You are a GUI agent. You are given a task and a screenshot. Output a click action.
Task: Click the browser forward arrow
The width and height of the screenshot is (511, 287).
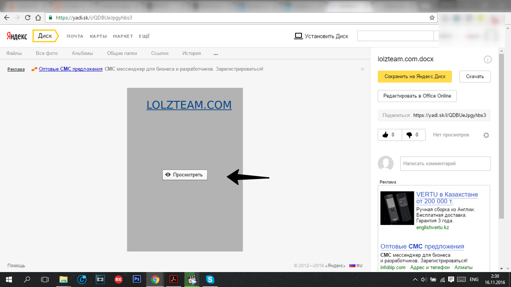click(17, 18)
